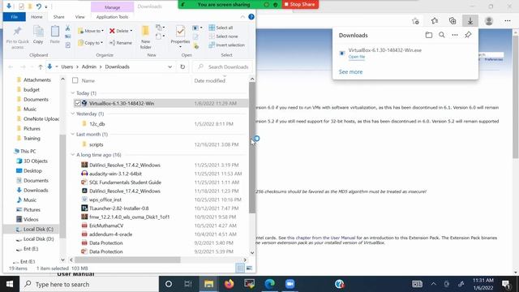This screenshot has width=519, height=292.
Task: Collapse the Last month (1) group
Action: (73, 134)
